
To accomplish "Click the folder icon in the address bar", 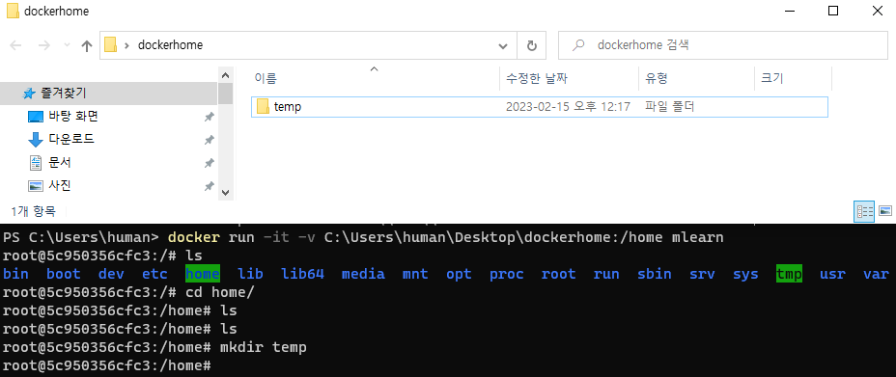I will click(x=110, y=45).
